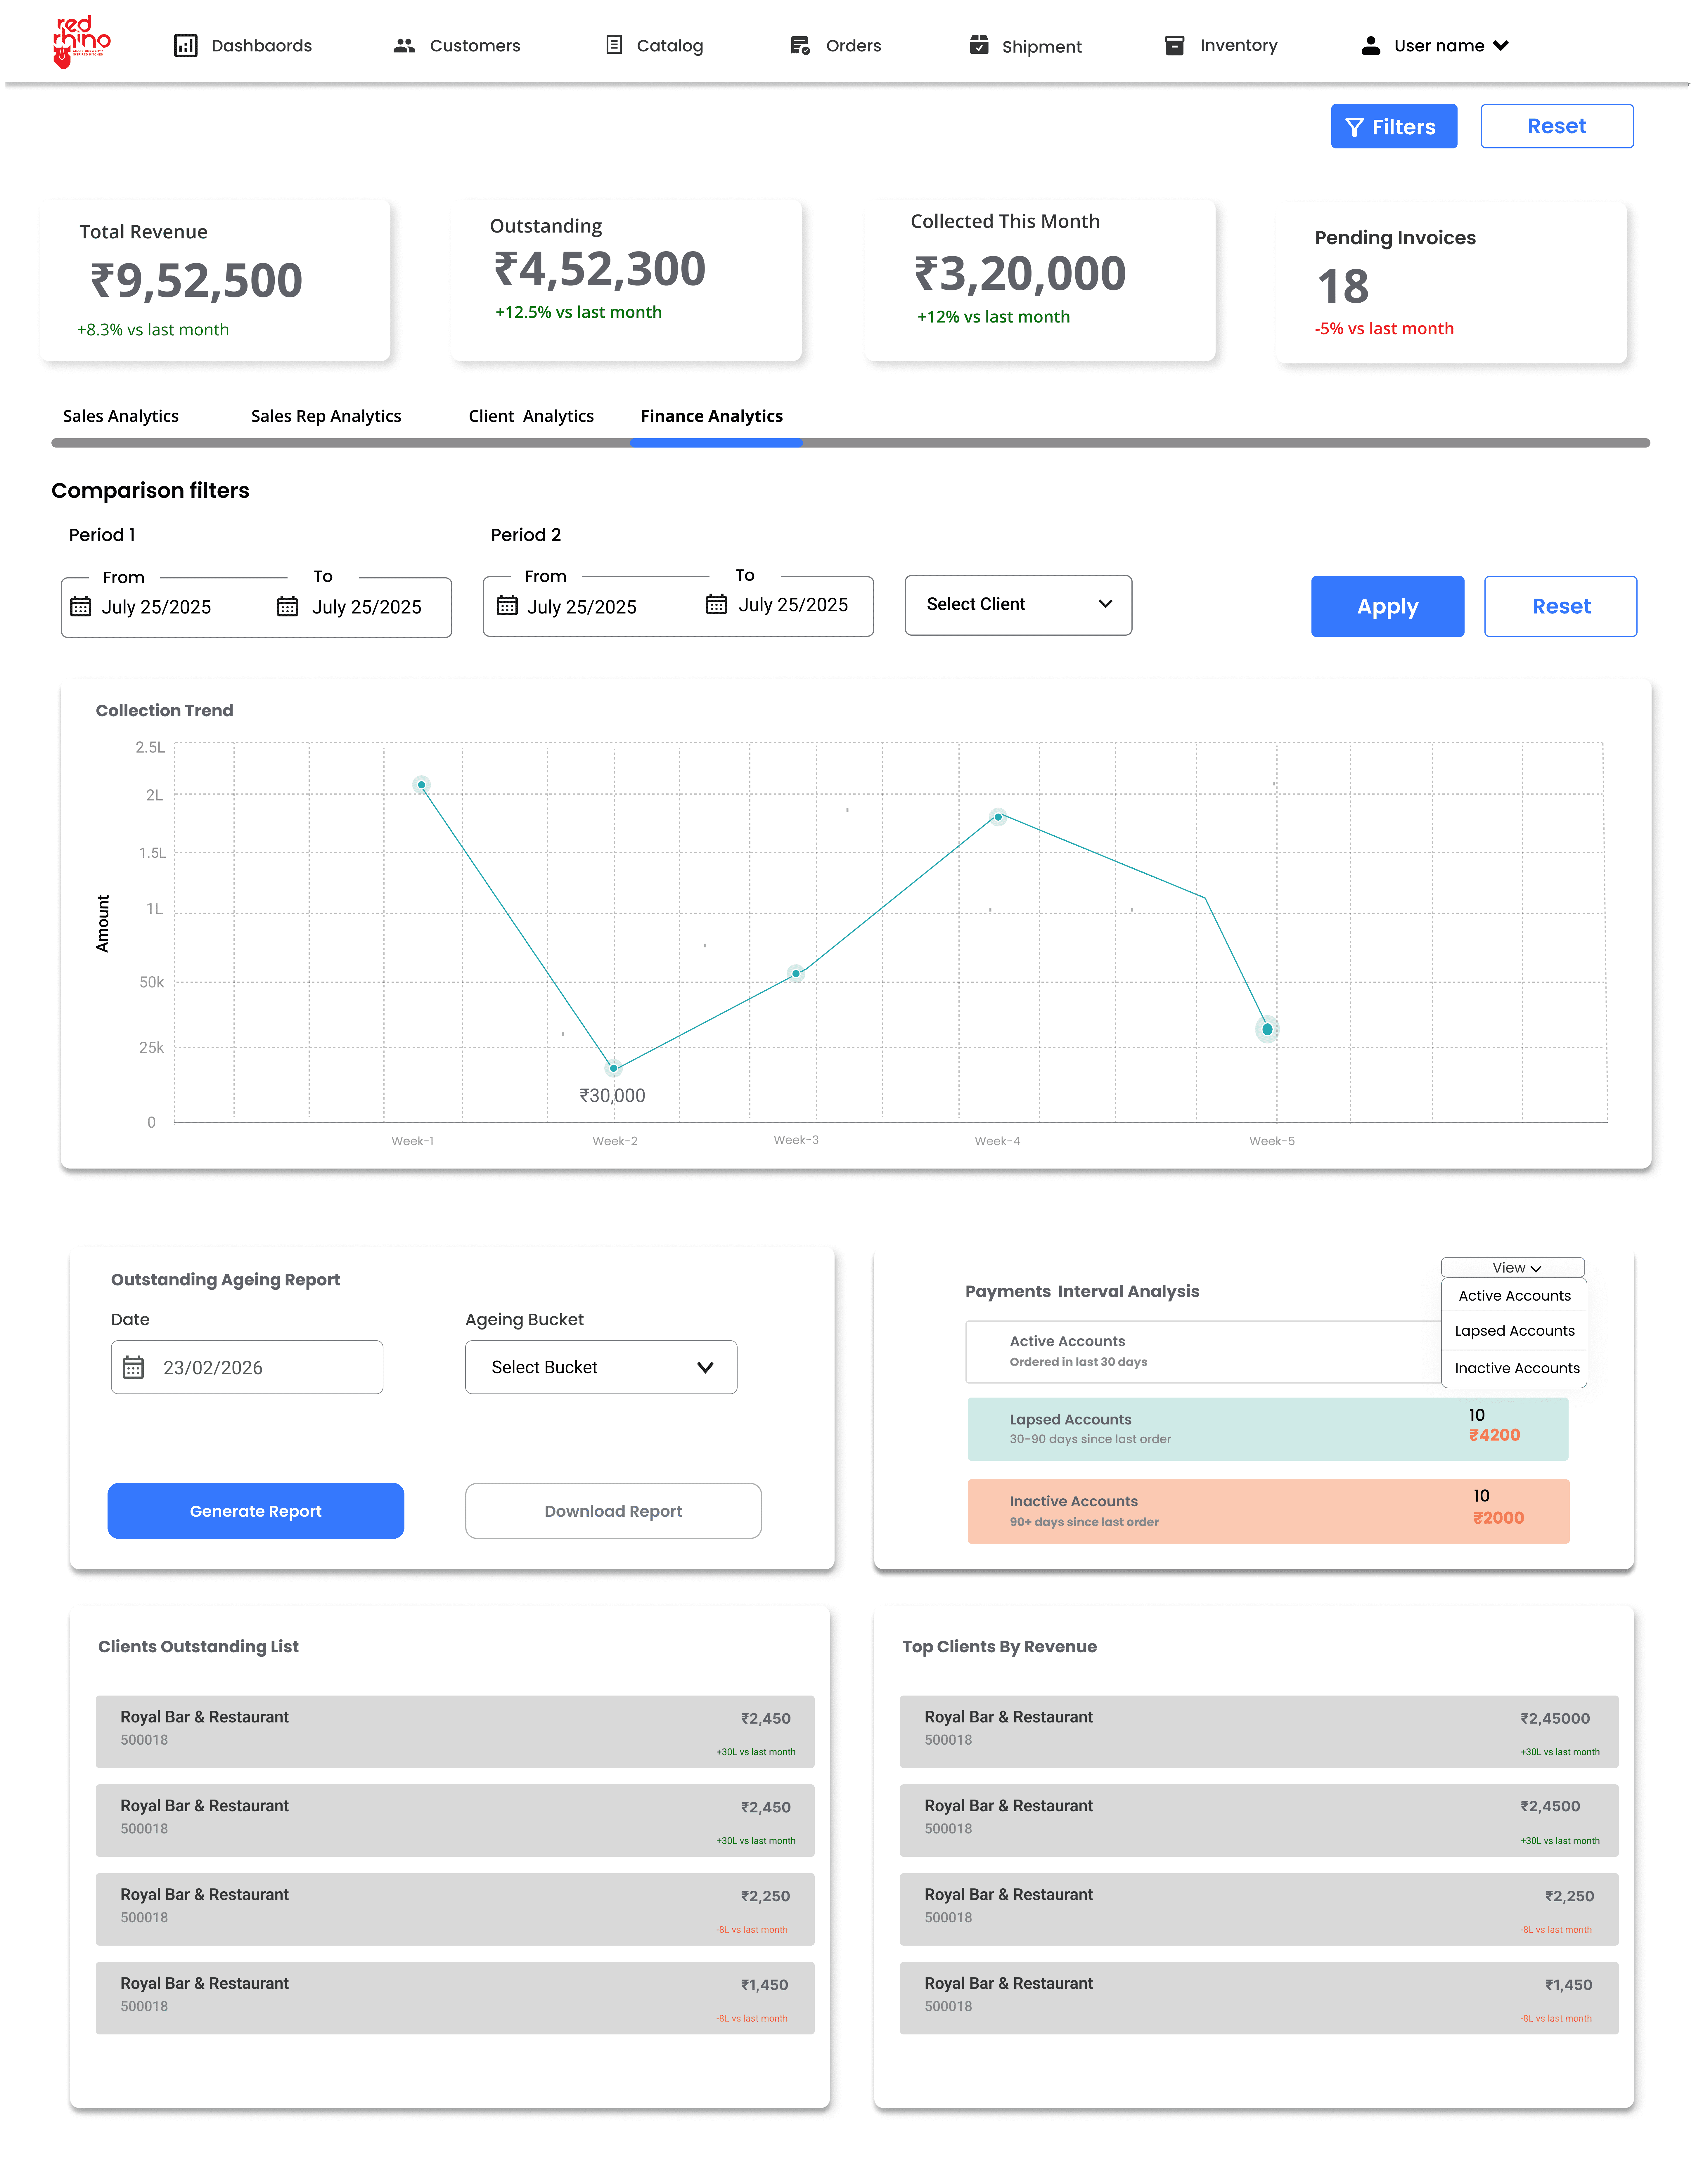Screen dimensions: 1696x2184
Task: Open Period 1 From calendar icon
Action: 81,607
